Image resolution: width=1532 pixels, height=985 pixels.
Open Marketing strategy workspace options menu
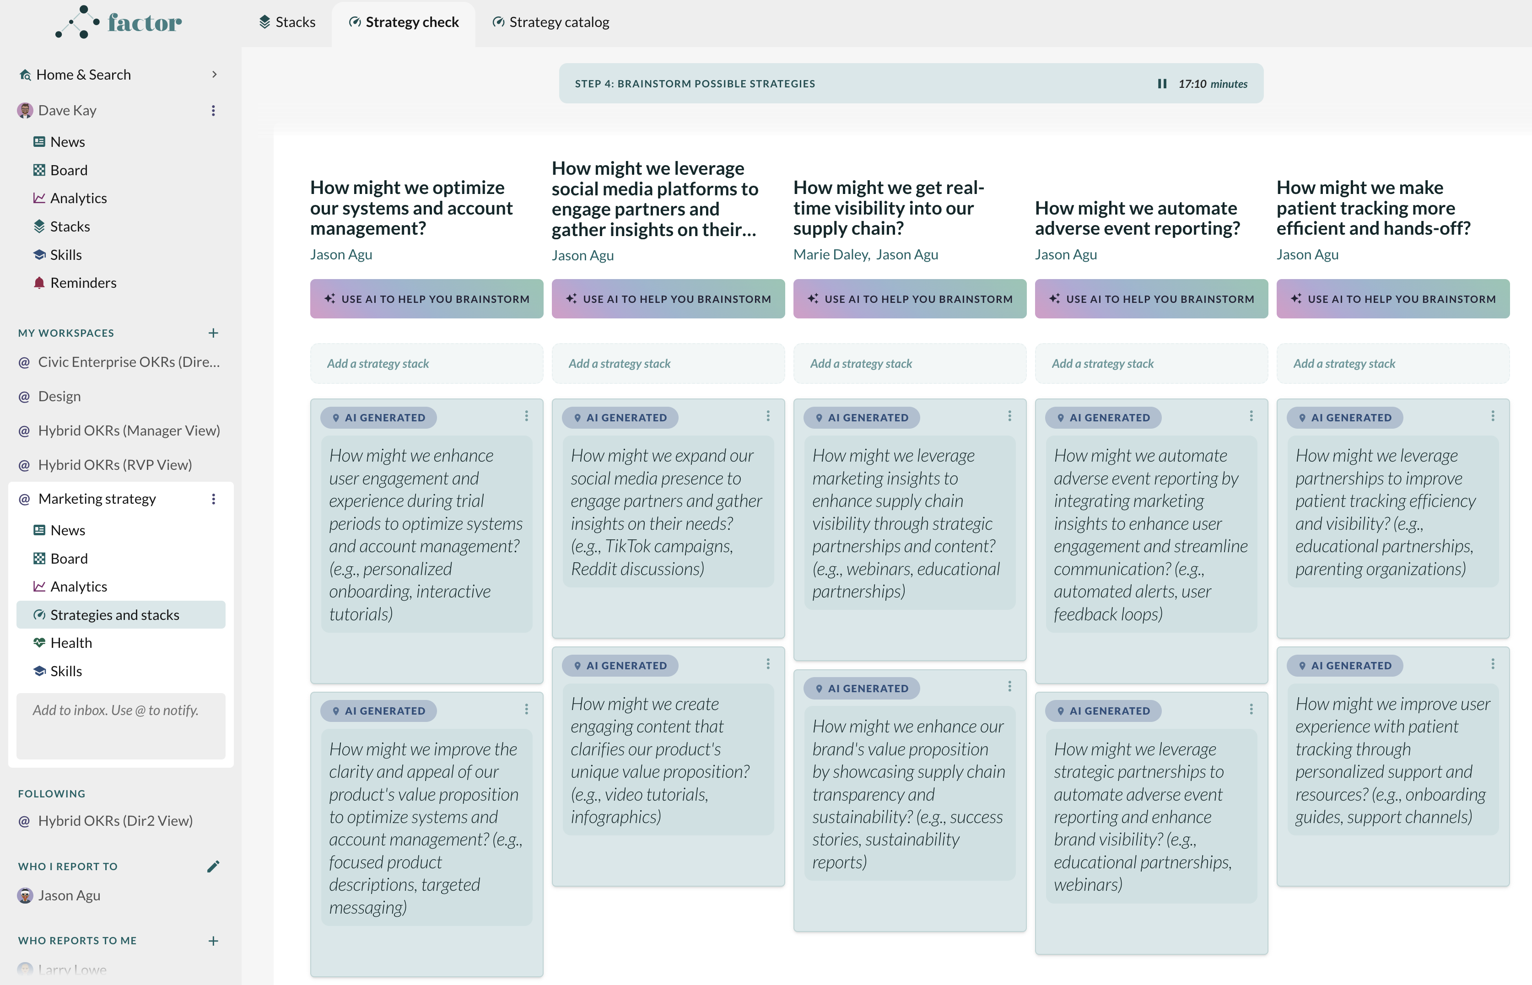[213, 499]
